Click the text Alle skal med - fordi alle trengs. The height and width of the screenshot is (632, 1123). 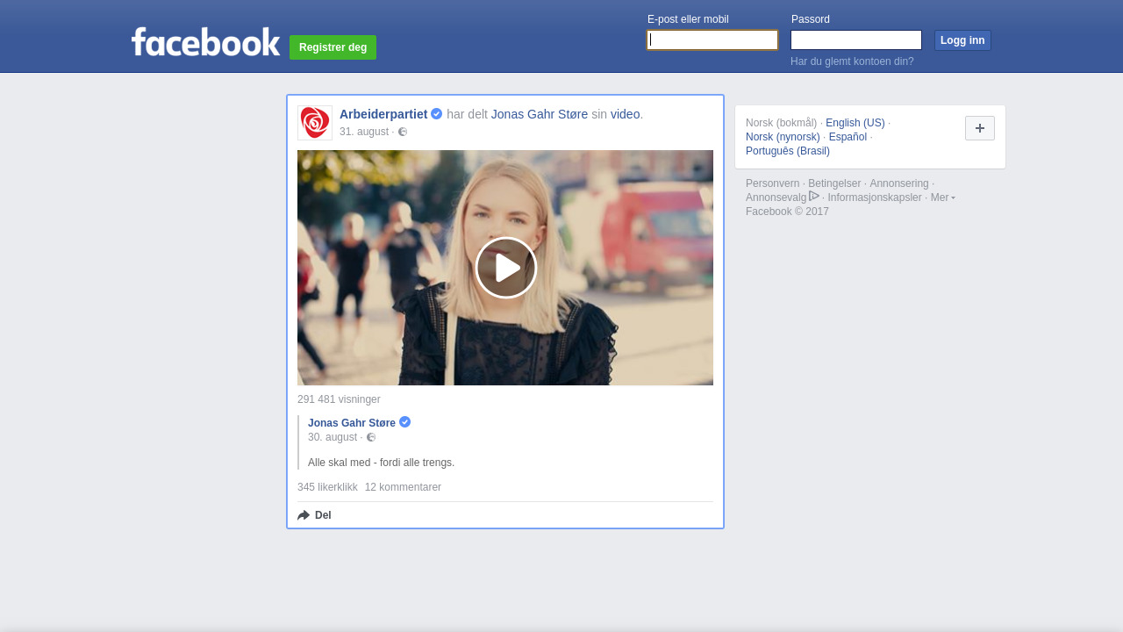tap(381, 463)
